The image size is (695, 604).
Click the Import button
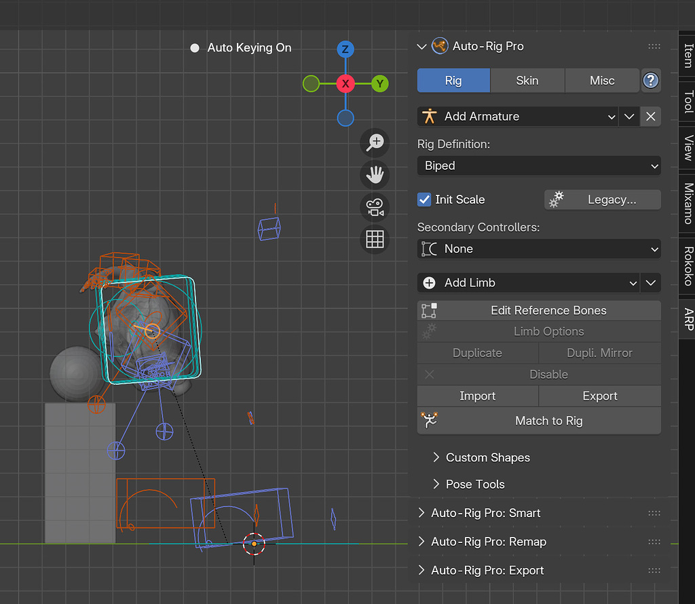click(477, 396)
